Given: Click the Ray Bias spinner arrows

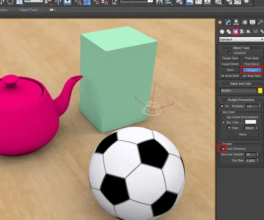Looking at the screenshot, I should tap(257, 161).
